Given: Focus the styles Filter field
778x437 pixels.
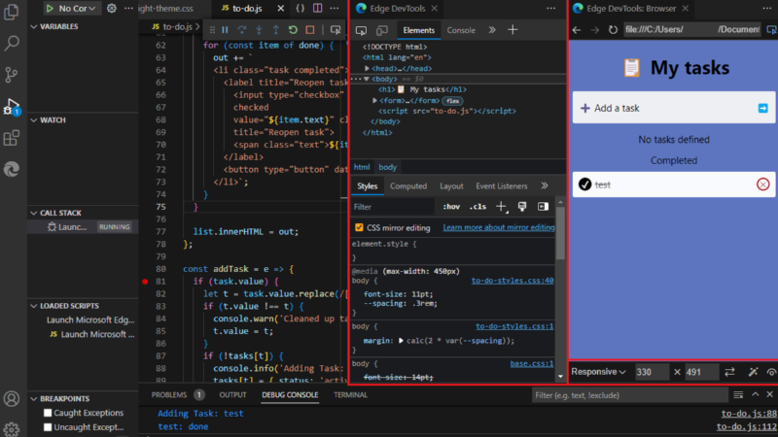Looking at the screenshot, I should (394, 207).
